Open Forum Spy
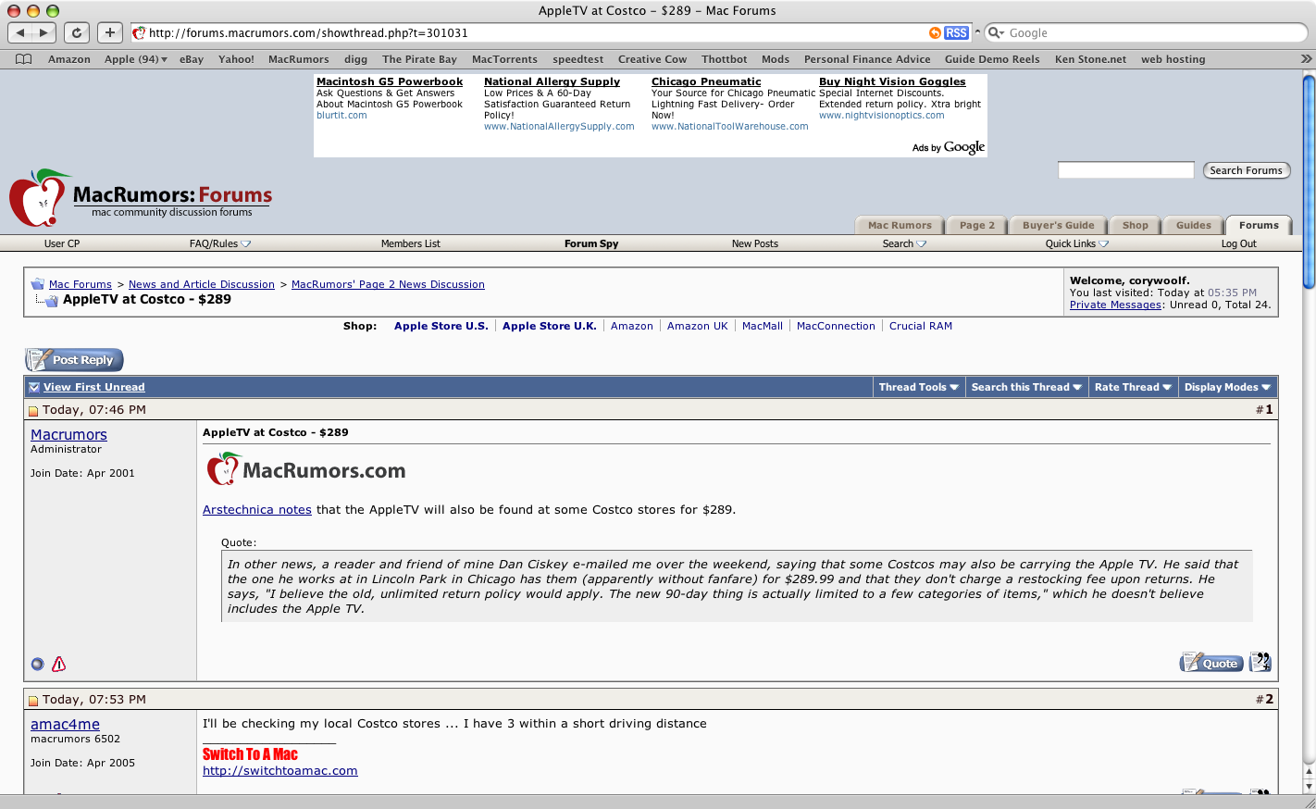The width and height of the screenshot is (1316, 809). click(591, 243)
